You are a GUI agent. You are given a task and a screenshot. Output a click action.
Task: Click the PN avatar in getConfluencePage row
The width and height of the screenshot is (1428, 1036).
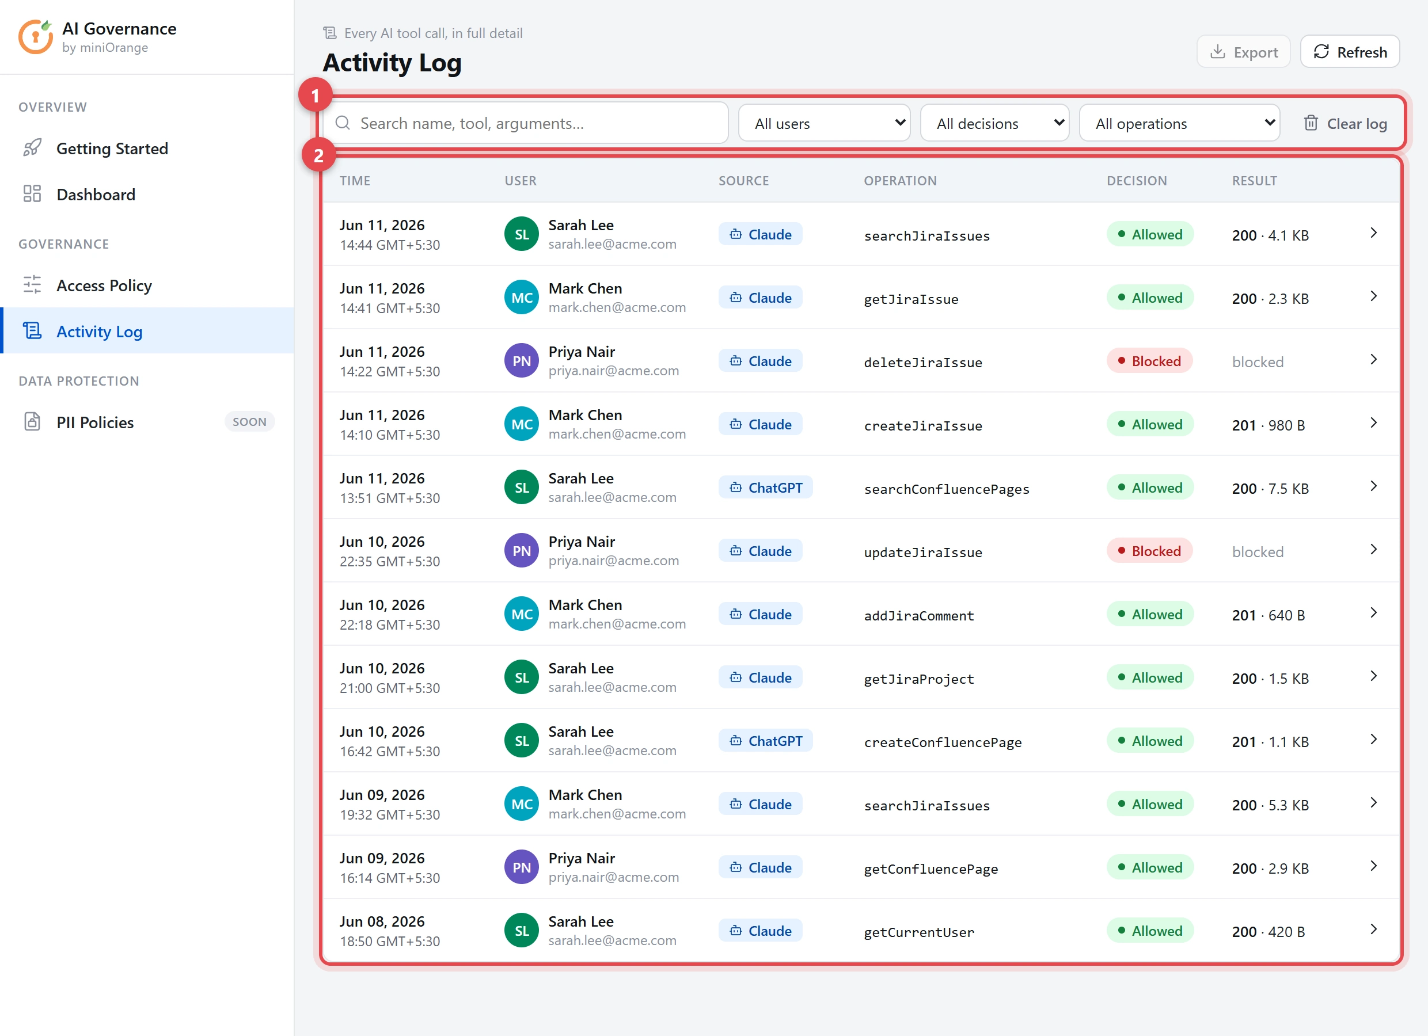coord(521,867)
